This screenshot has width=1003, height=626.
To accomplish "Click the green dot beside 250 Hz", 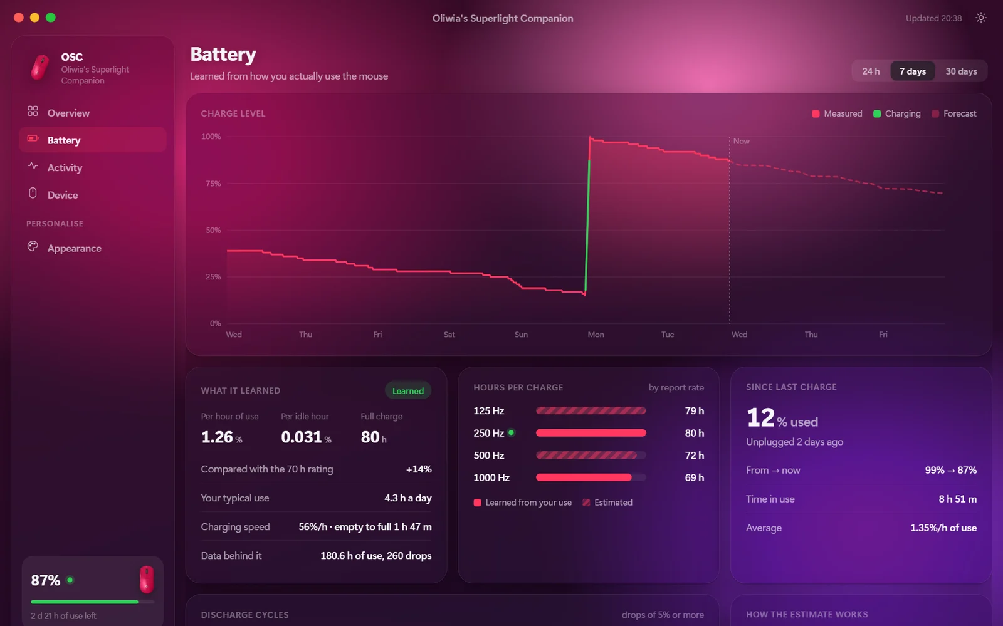I will [511, 432].
